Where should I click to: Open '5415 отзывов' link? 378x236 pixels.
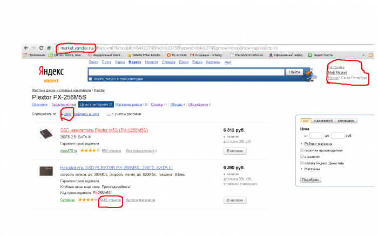(x=110, y=200)
